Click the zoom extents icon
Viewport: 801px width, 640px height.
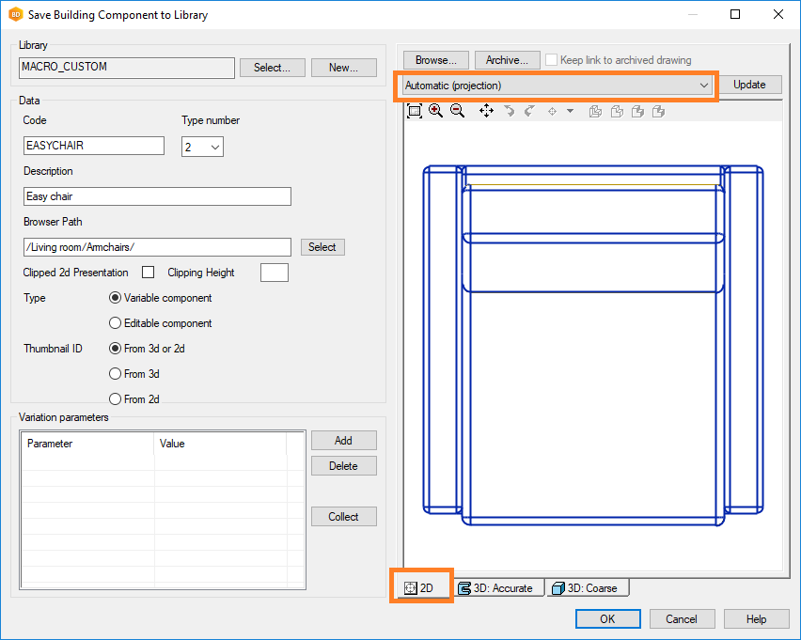click(x=415, y=111)
